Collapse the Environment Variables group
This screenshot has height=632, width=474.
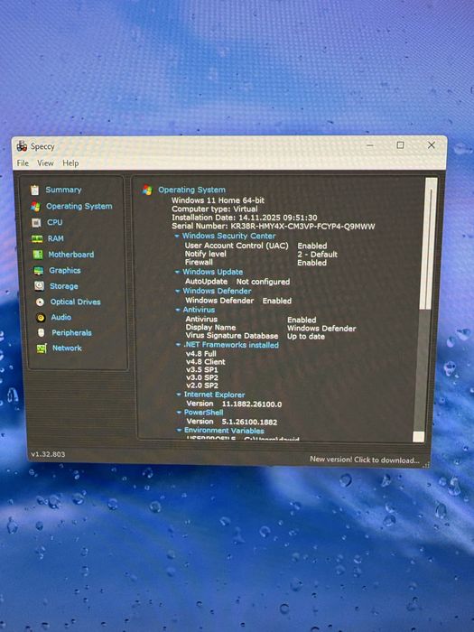pyautogui.click(x=180, y=430)
